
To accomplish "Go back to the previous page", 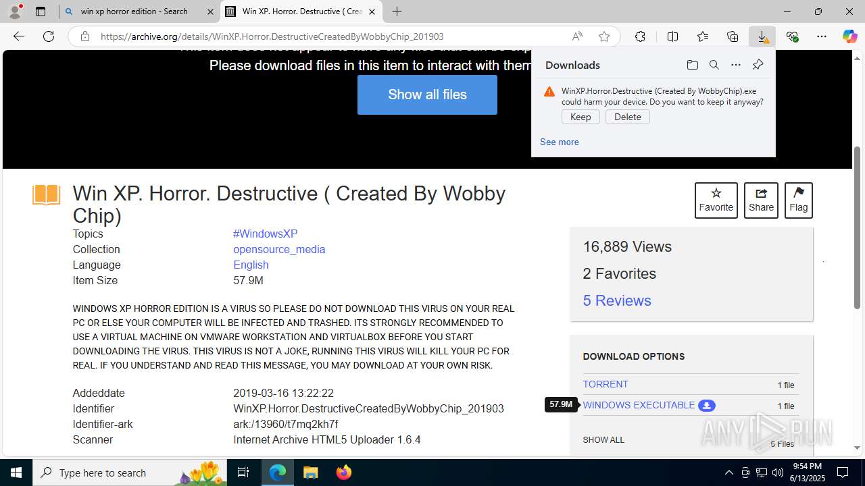I will [19, 36].
